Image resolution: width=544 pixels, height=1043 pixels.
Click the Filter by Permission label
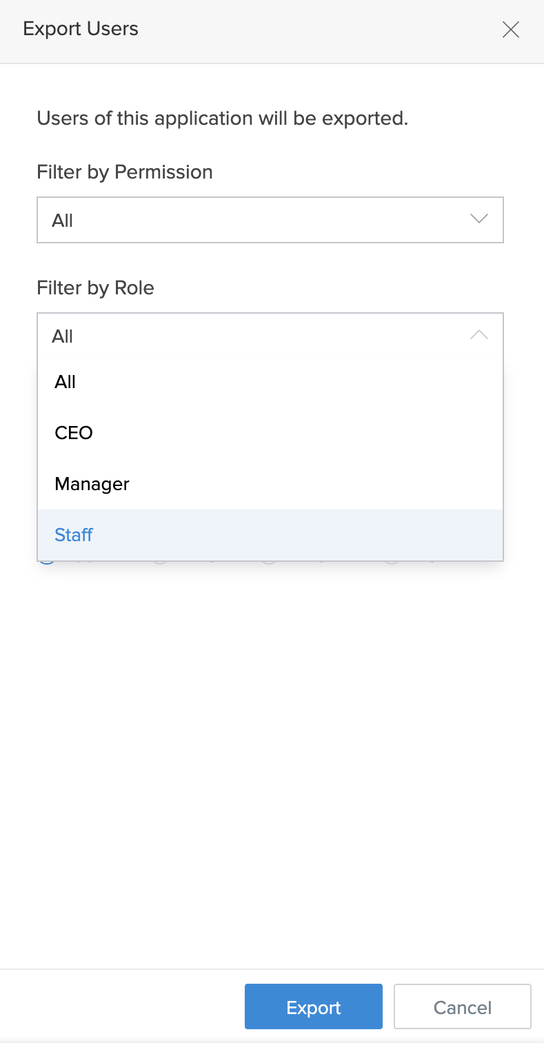pos(125,172)
